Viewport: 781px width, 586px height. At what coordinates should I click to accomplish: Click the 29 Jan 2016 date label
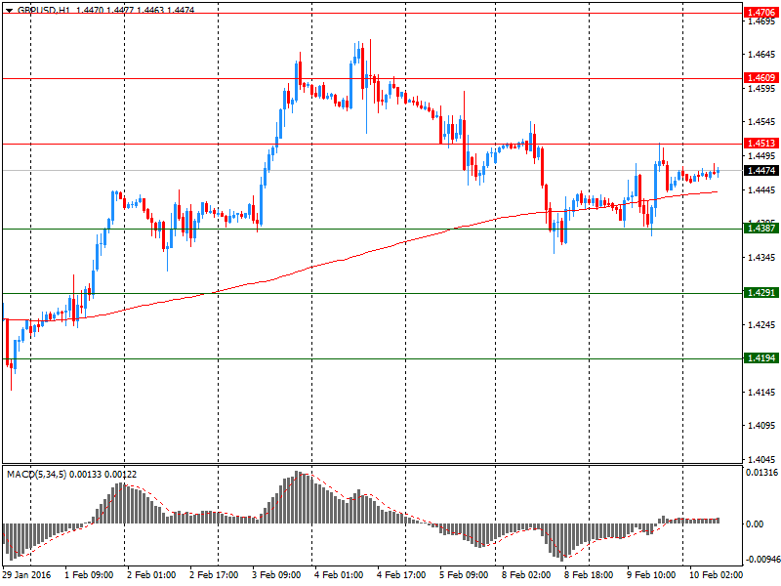click(x=26, y=575)
